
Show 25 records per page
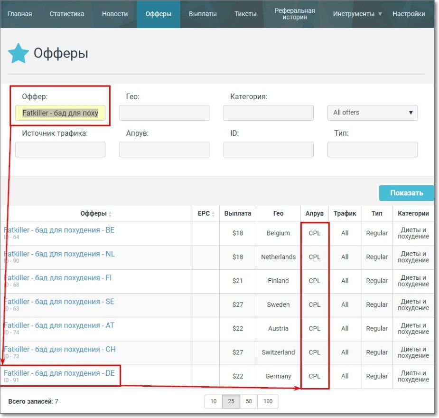[x=231, y=401]
